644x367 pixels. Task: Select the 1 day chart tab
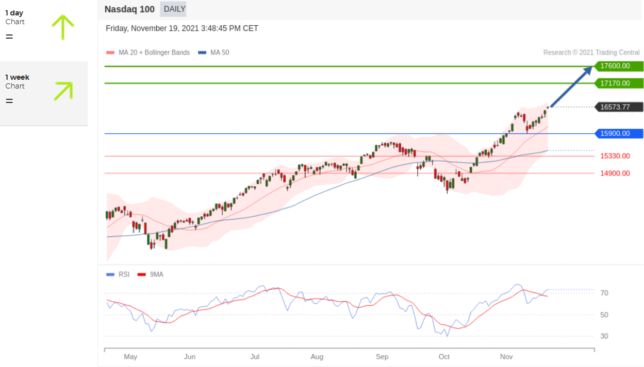click(x=44, y=30)
